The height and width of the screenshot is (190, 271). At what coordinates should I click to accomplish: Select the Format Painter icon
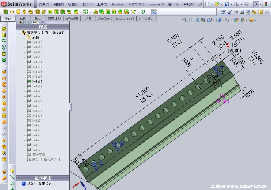229,12
